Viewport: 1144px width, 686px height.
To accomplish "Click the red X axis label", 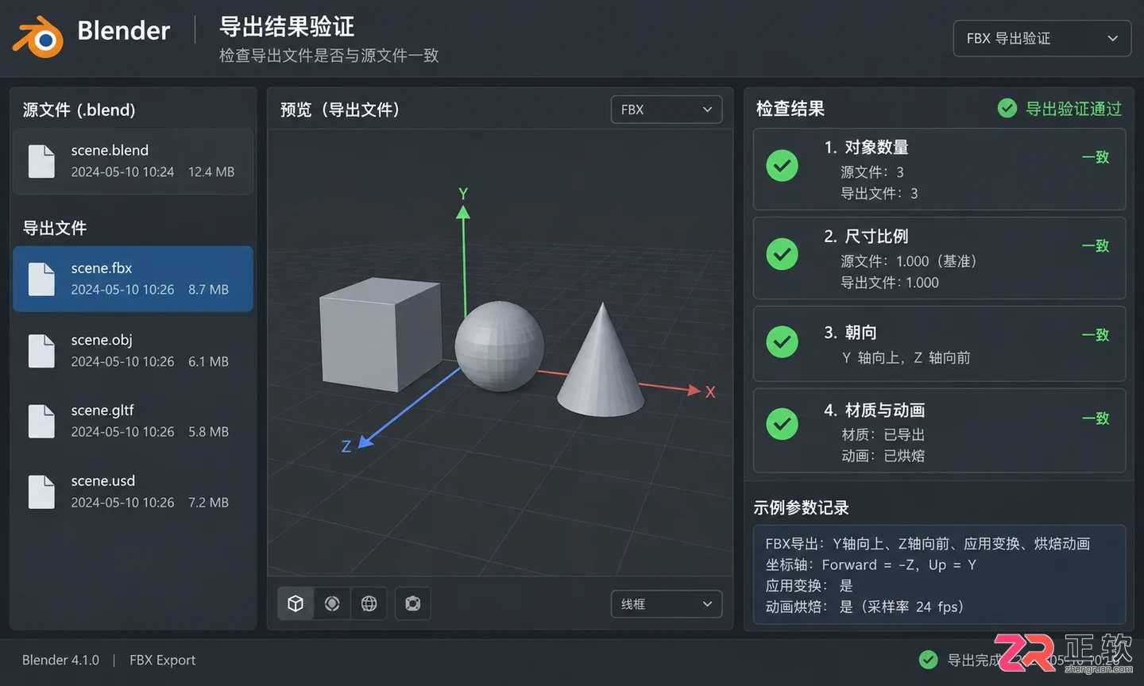I will pyautogui.click(x=710, y=392).
